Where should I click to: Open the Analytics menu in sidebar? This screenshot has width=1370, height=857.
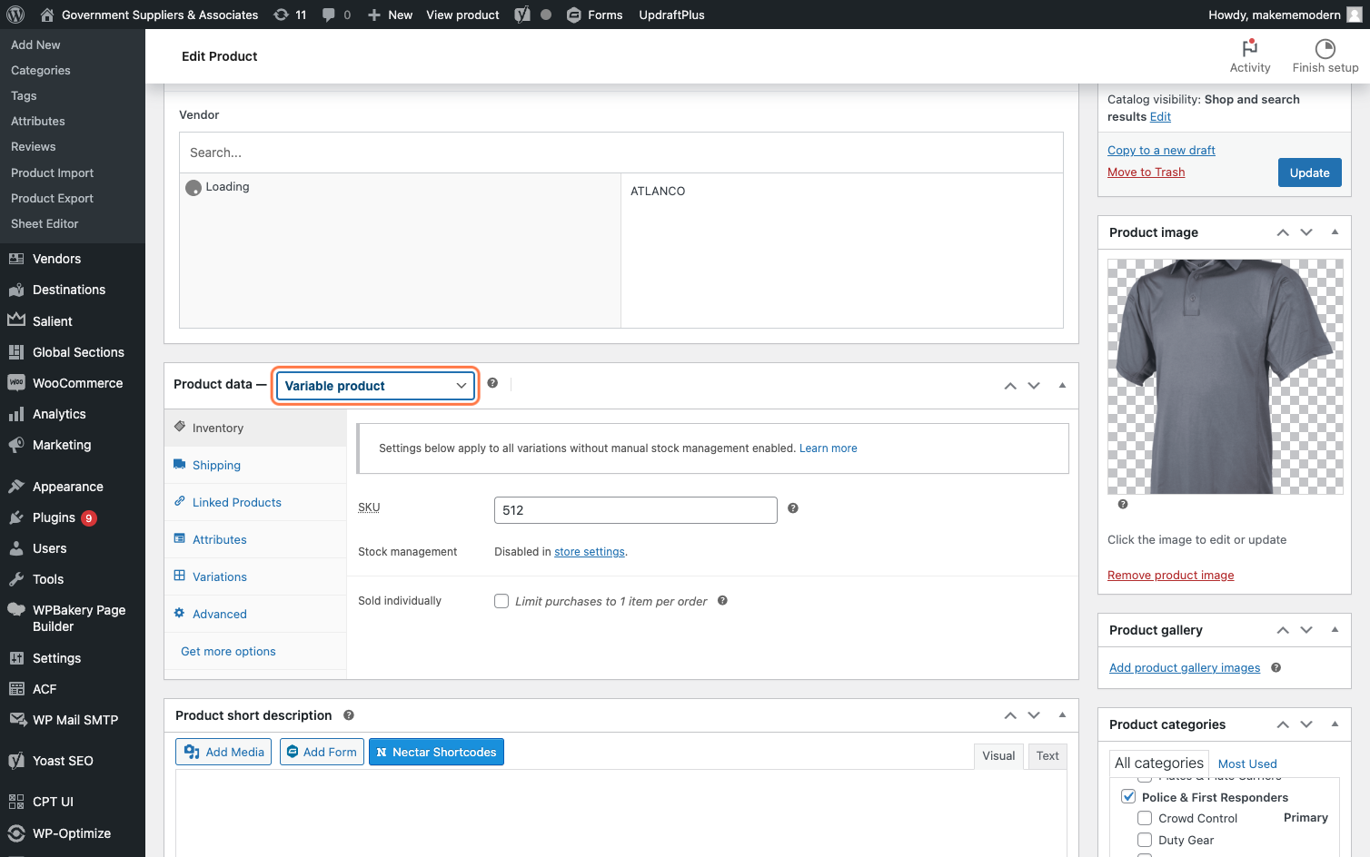73,414
